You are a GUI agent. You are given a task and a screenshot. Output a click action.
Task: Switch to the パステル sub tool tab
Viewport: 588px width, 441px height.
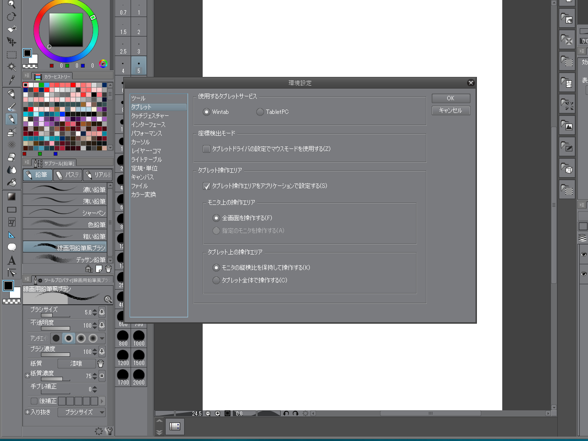coord(67,175)
